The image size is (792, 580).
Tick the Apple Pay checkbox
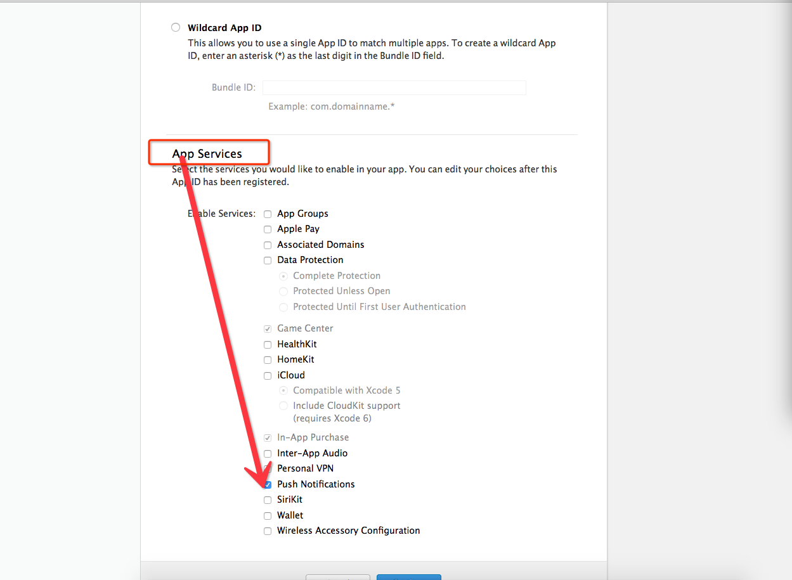[268, 229]
